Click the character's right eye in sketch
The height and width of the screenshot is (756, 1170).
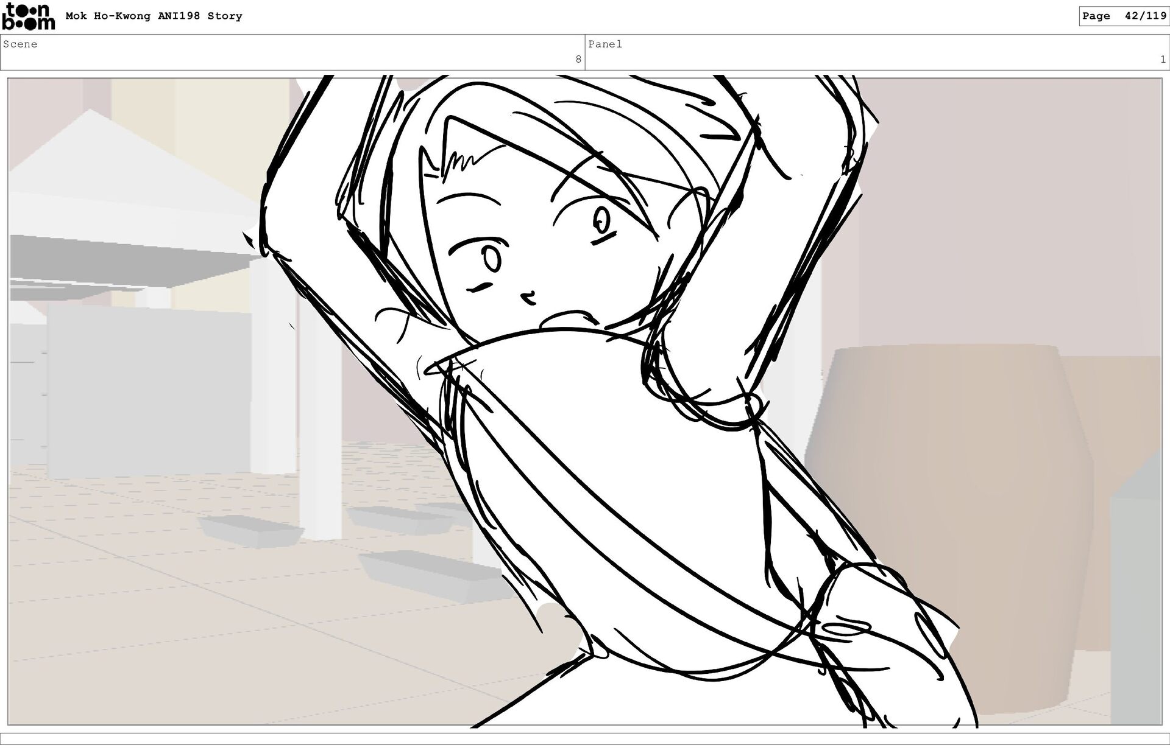[601, 220]
